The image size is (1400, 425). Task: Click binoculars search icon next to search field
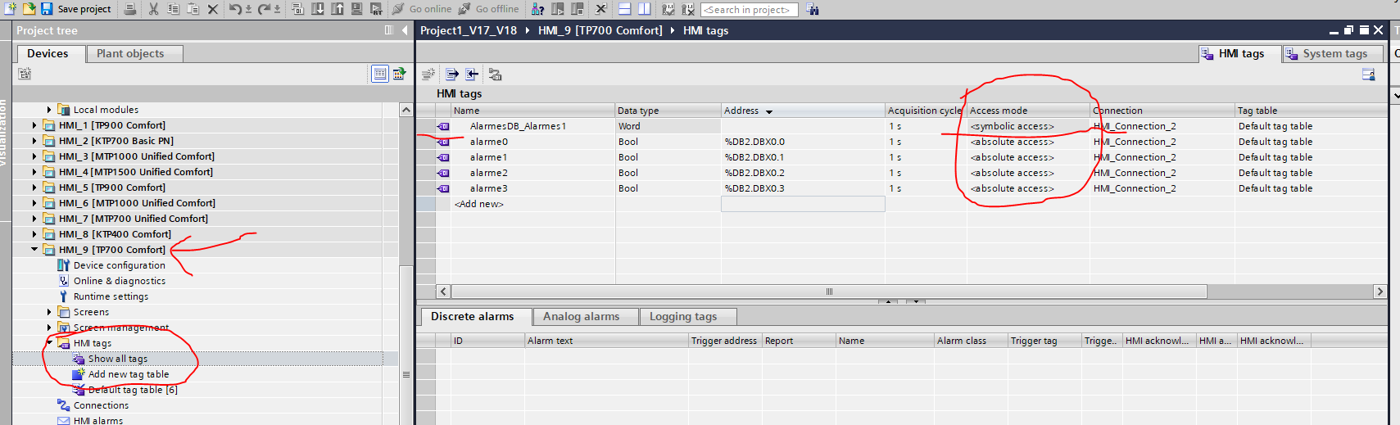click(x=812, y=10)
